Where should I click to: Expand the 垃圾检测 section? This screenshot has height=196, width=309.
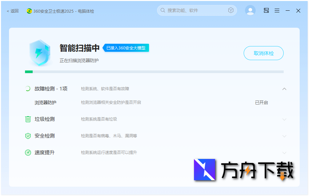pos(284,119)
